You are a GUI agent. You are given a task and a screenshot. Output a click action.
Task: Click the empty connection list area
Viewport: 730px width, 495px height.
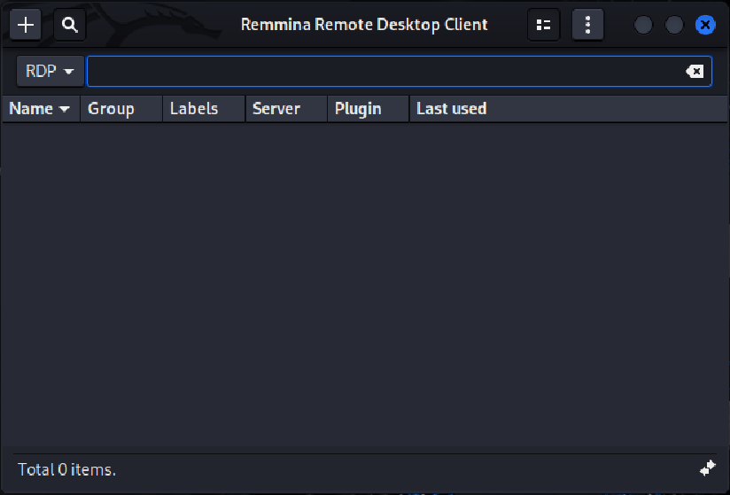[x=365, y=283]
